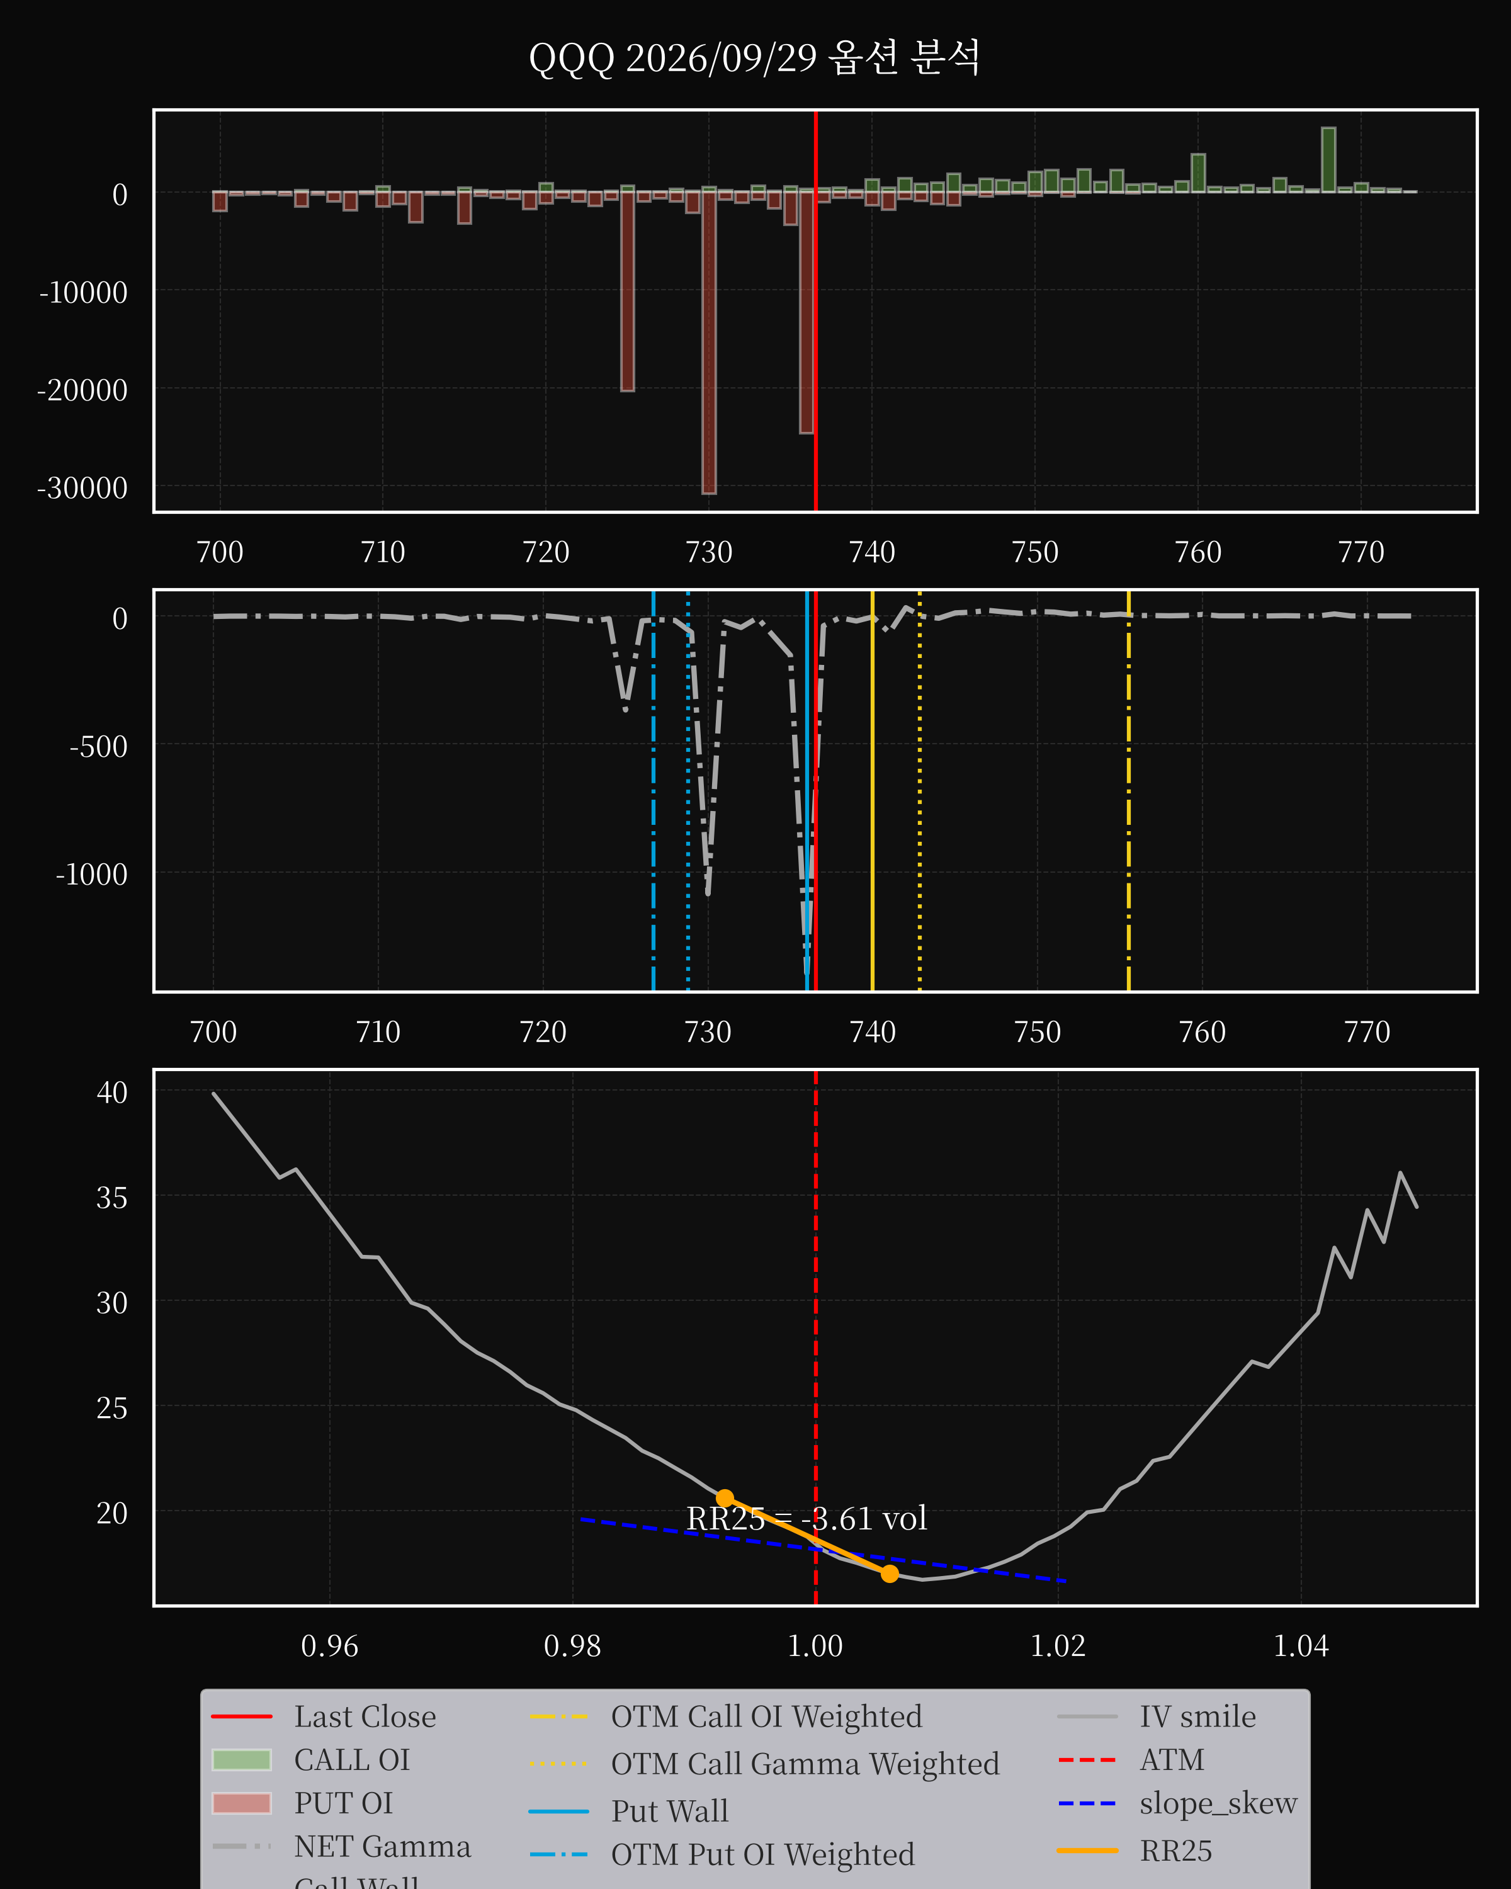Image resolution: width=1511 pixels, height=1889 pixels.
Task: Select the "OTM Put OI Weighted" legend label
Action: pos(763,1855)
